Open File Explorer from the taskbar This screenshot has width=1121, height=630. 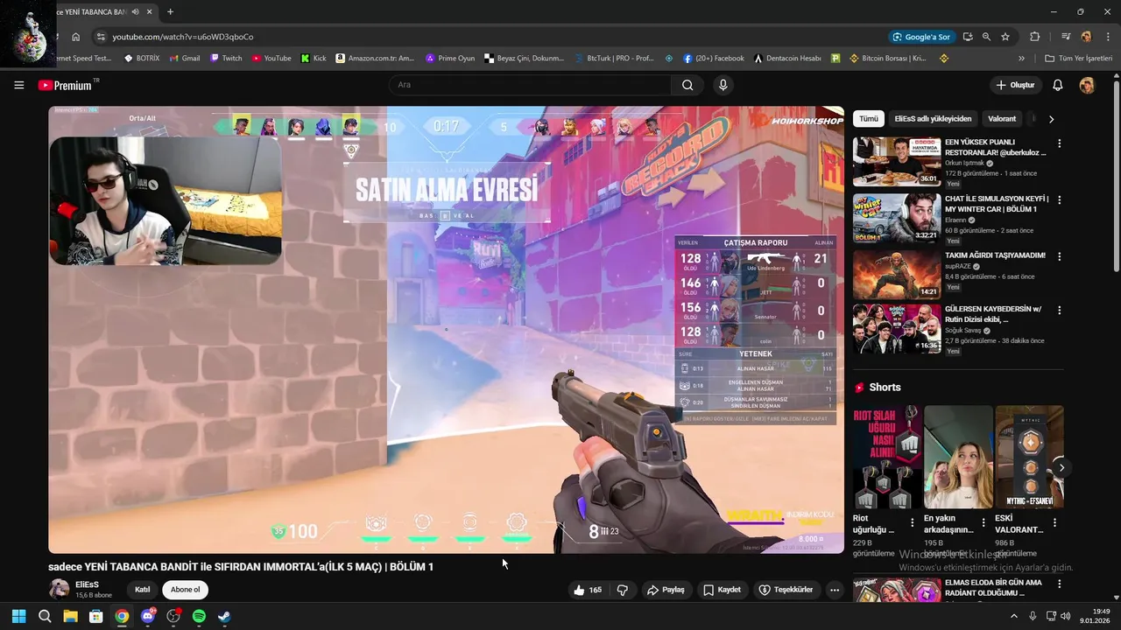[70, 616]
